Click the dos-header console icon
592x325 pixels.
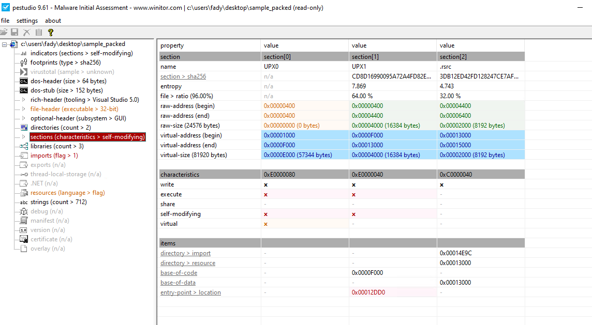[24, 81]
